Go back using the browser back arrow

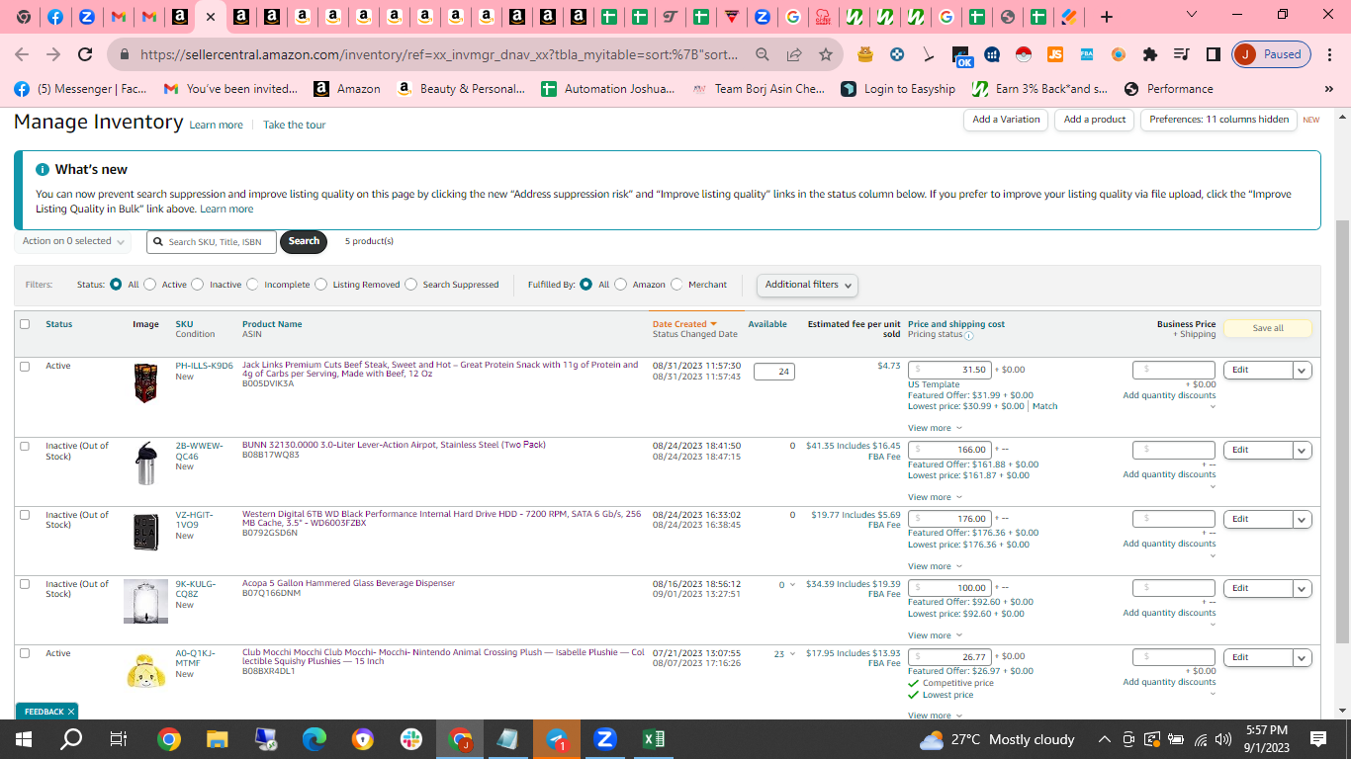coord(22,54)
